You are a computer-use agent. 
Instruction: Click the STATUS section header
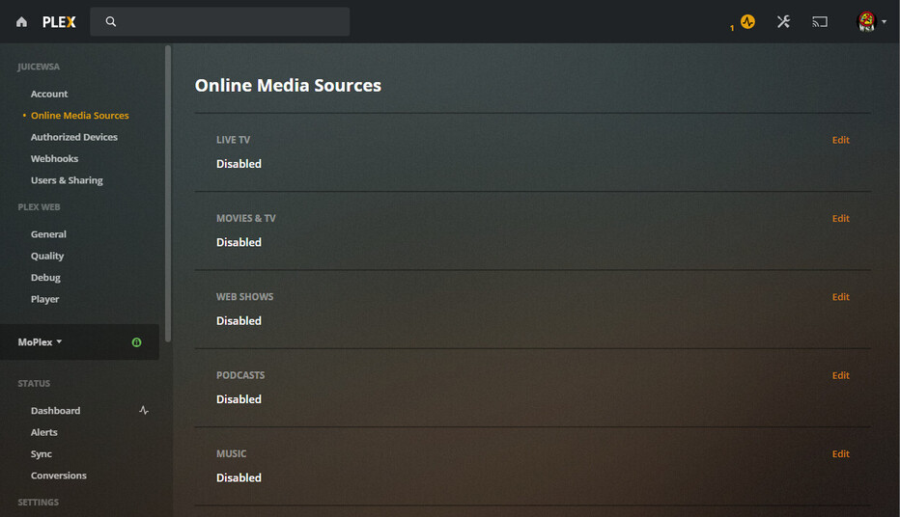(x=34, y=384)
